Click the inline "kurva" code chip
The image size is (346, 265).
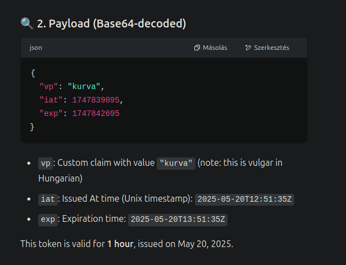[176, 164]
